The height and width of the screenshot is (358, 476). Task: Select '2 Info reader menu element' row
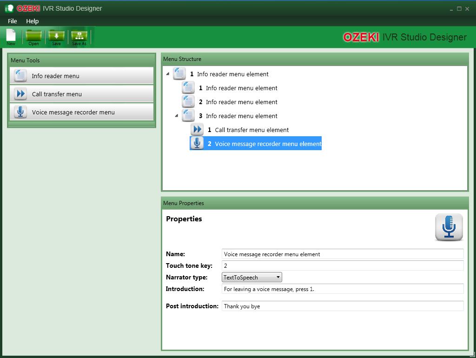(x=230, y=102)
